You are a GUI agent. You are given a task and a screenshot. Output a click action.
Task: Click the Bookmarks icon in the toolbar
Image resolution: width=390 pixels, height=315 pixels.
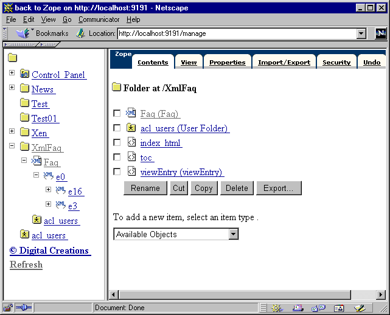[x=23, y=33]
